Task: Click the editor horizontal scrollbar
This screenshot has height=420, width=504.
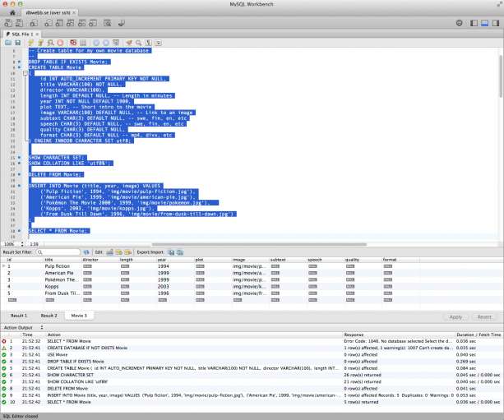Action: point(259,244)
